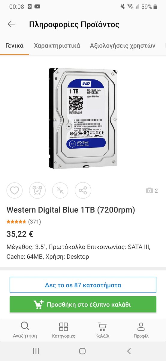Viewport: 166px width, 361px height.
Task: Switch to the Χαρακτηριστικά tab
Action: tap(57, 46)
